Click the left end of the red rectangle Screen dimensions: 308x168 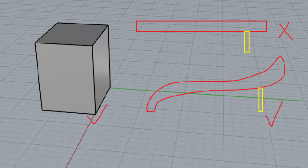coord(137,26)
